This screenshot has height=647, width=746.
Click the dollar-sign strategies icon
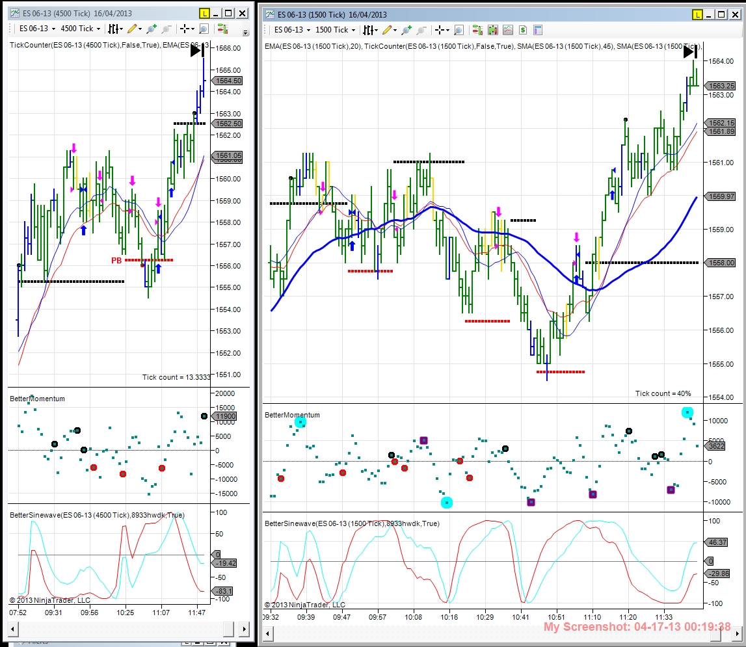[x=523, y=30]
